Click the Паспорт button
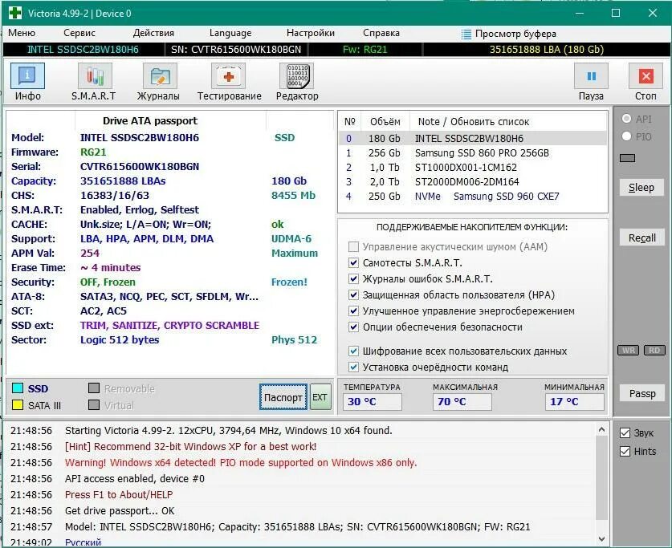Screen dimensions: 672x548 [283, 397]
